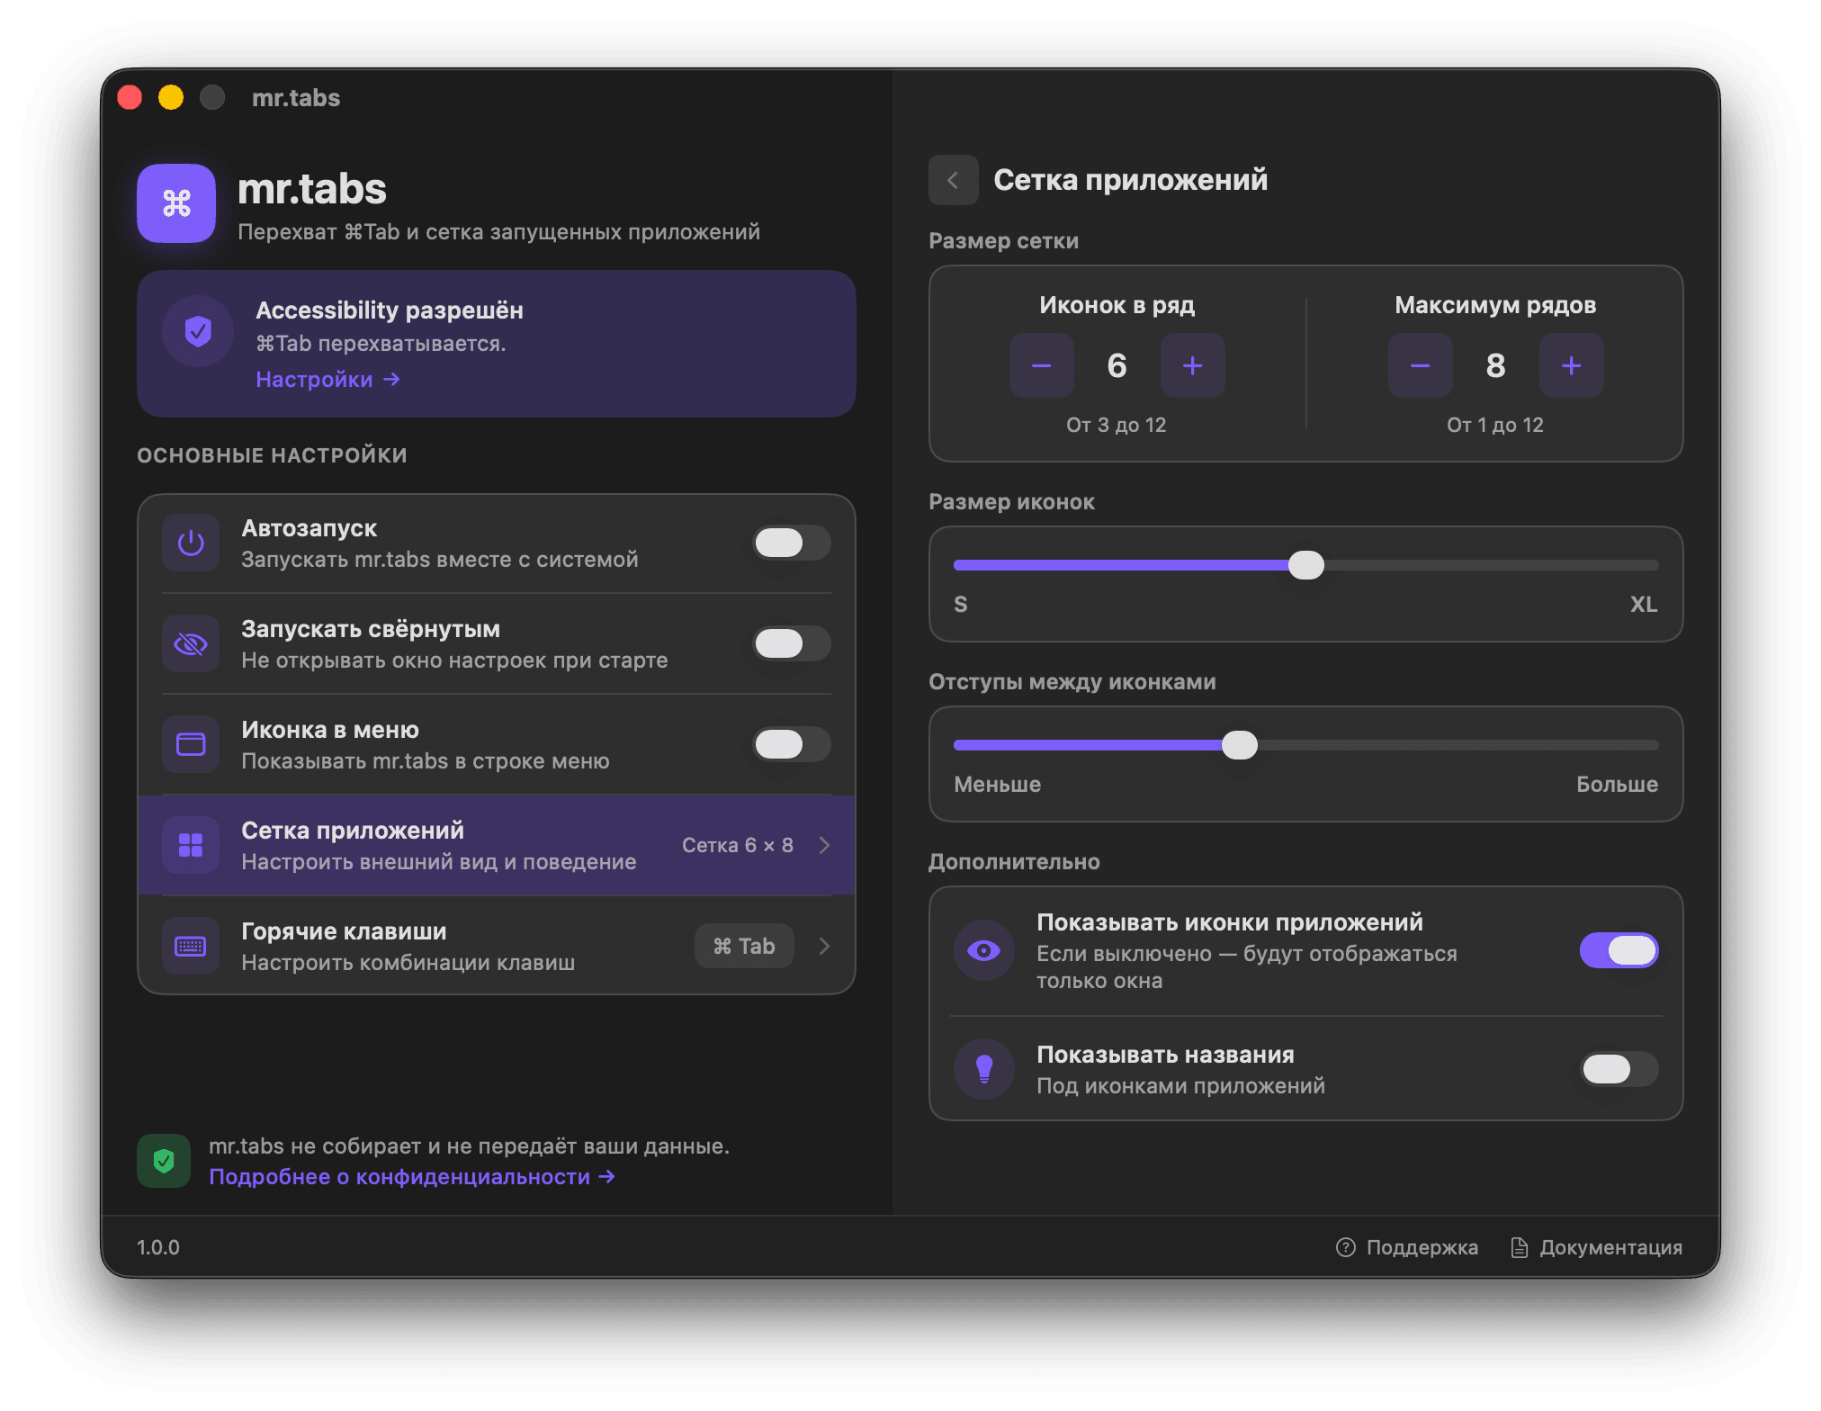Screen dimensions: 1821x1411
Task: Click the Больше label under spacing slider
Action: 1617,785
